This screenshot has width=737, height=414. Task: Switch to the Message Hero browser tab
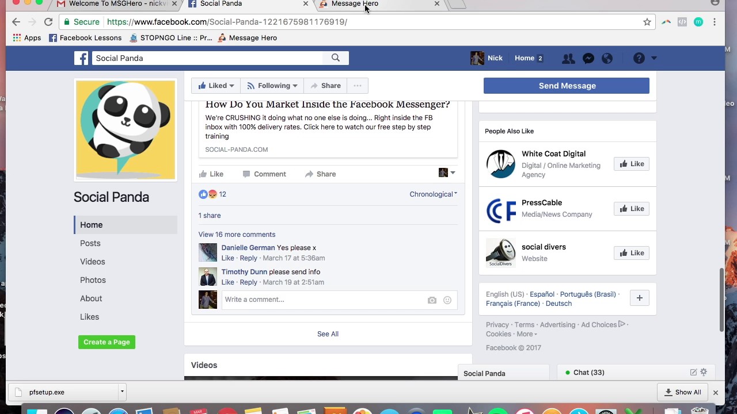tap(380, 3)
